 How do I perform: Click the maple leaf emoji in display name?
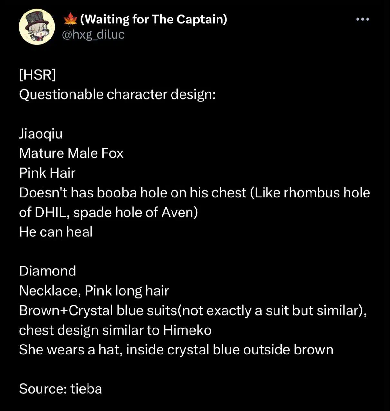70,20
